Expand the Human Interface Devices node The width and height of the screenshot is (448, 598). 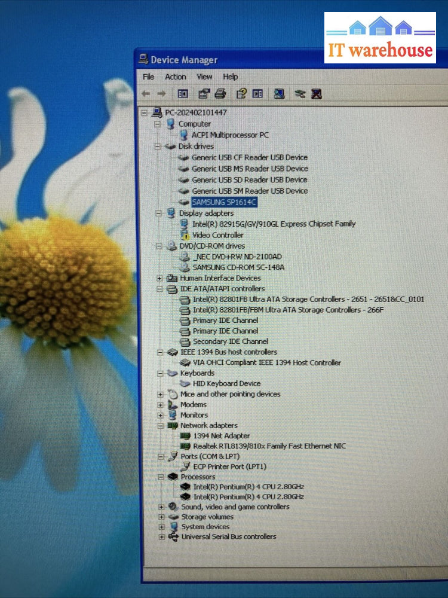[x=159, y=278]
